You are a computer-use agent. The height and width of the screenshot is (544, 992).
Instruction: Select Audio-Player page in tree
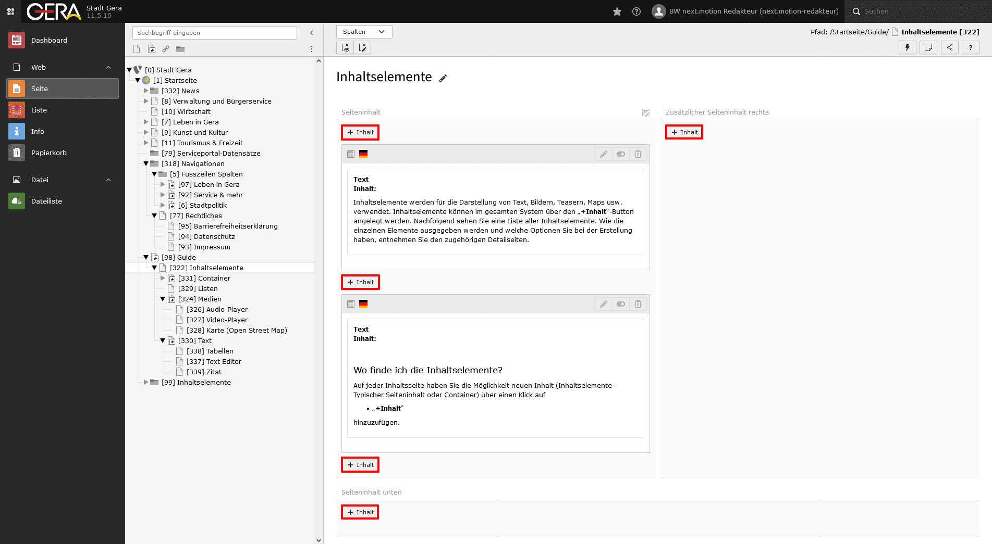(217, 309)
